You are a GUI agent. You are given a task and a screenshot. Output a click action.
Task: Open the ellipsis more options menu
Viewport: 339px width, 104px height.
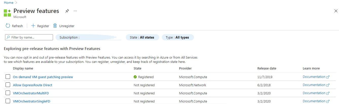(x=75, y=11)
